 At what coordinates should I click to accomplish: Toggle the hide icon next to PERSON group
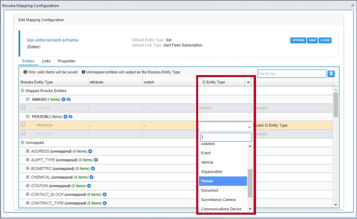pos(70,117)
